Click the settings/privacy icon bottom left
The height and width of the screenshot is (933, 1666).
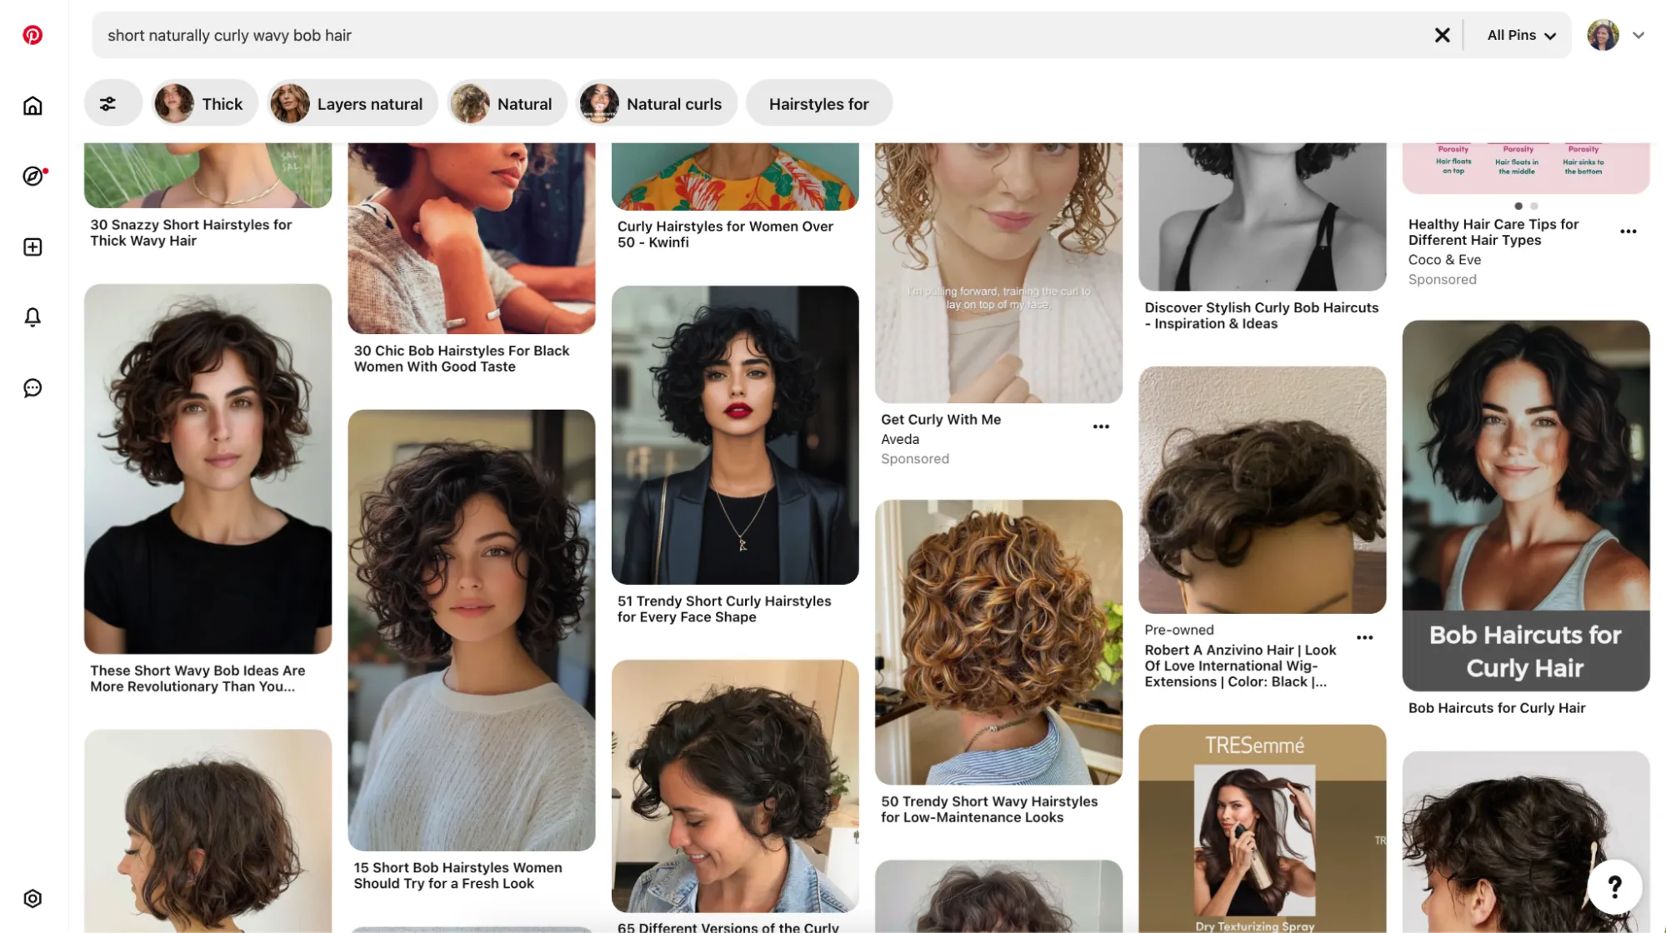coord(32,899)
